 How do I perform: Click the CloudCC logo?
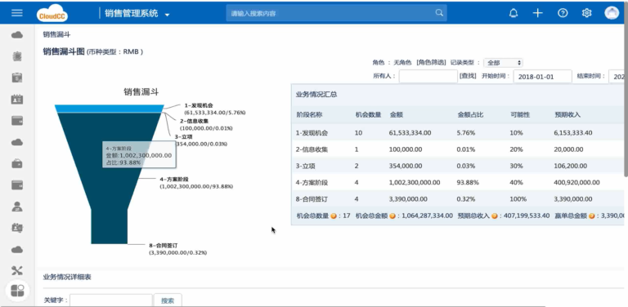[x=52, y=13]
